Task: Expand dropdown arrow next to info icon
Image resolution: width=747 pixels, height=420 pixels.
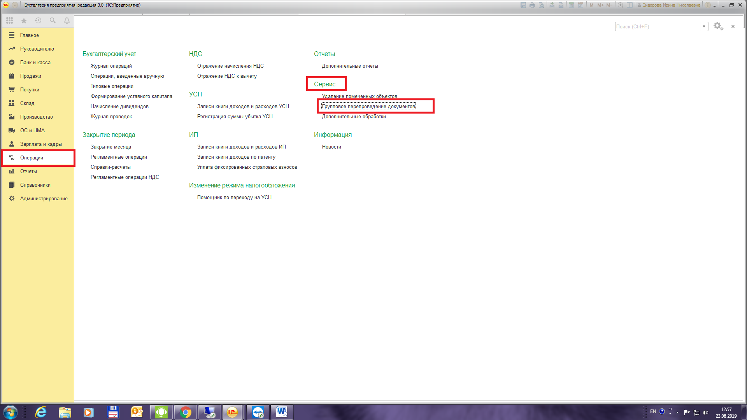Action: point(715,6)
